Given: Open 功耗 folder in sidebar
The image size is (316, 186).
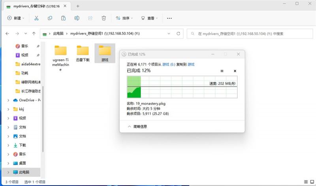Looking at the screenshot, I should (x=22, y=73).
